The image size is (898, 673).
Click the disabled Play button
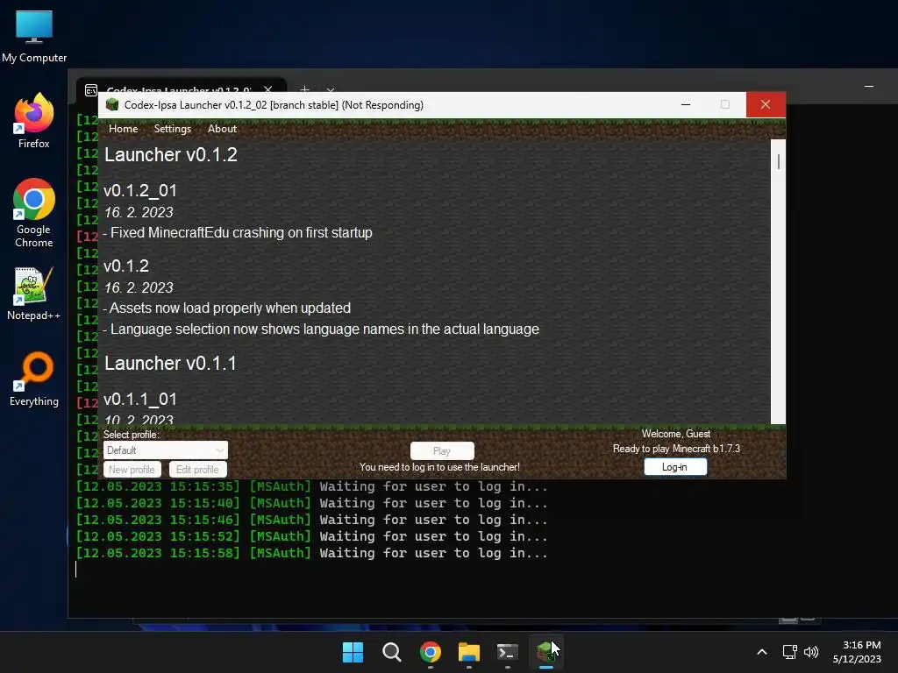pos(442,451)
